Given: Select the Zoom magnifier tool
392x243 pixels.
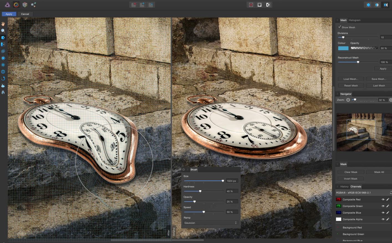Looking at the screenshot, I should point(3,31).
